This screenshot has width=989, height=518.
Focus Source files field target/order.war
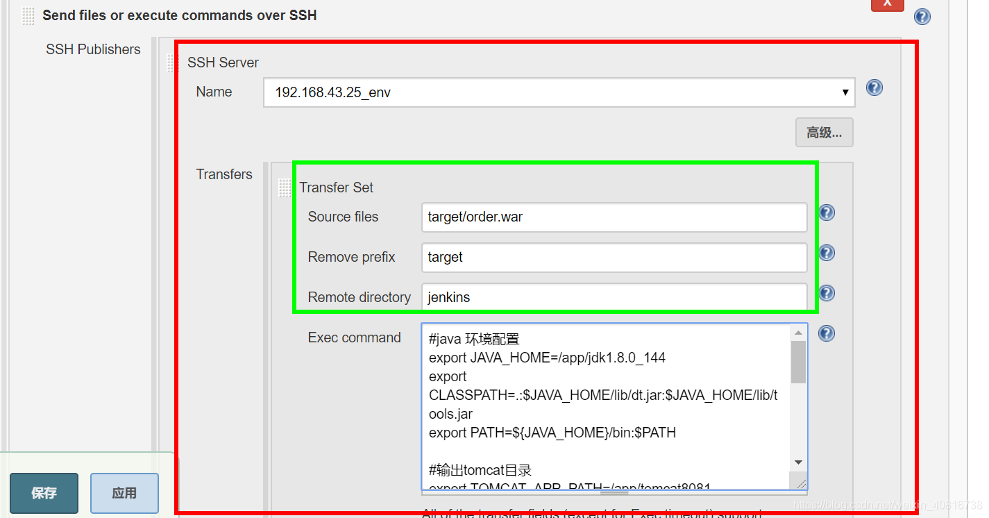tap(614, 217)
